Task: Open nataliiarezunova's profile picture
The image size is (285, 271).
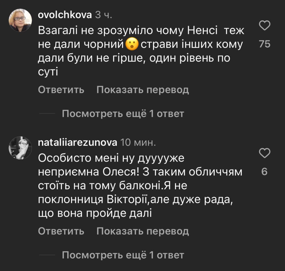Action: coord(21,148)
